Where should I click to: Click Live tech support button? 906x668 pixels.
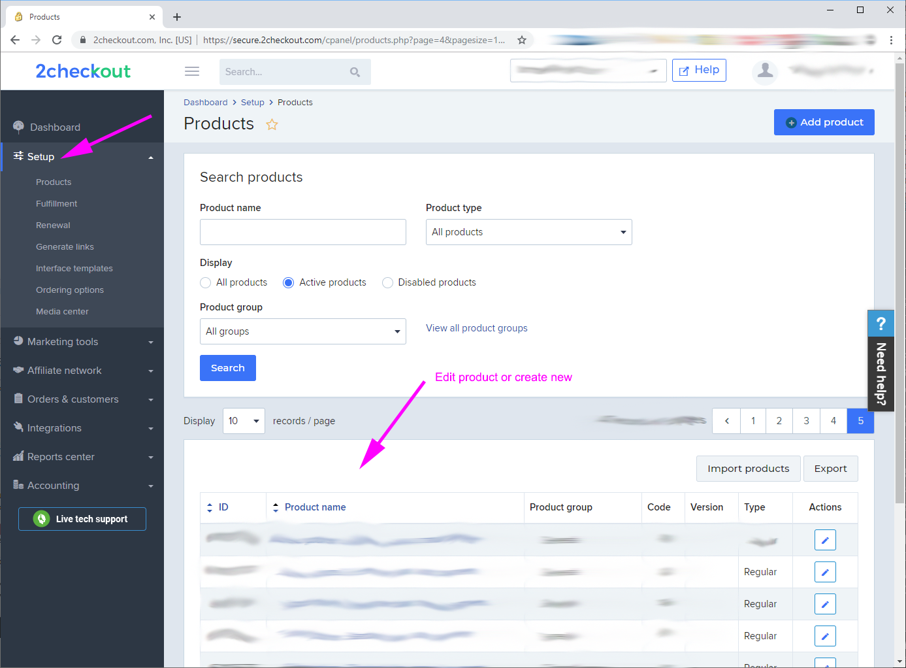point(82,519)
